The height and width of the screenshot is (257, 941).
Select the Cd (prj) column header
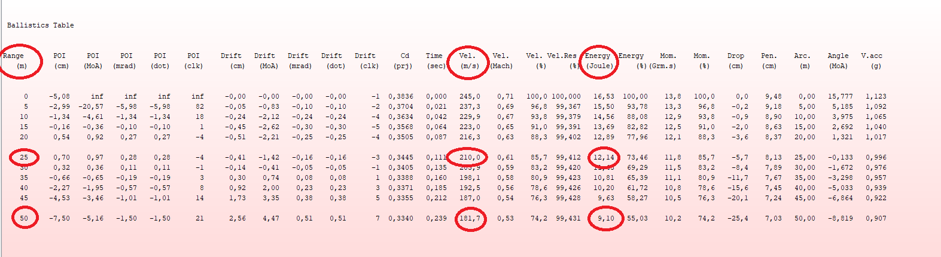(x=403, y=60)
